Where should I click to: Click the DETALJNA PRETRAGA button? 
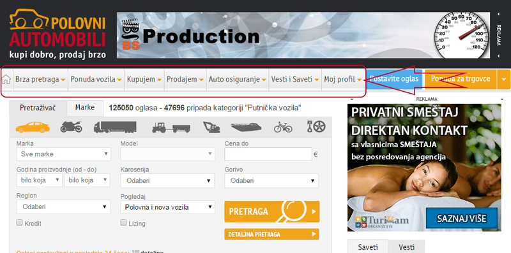click(x=272, y=234)
